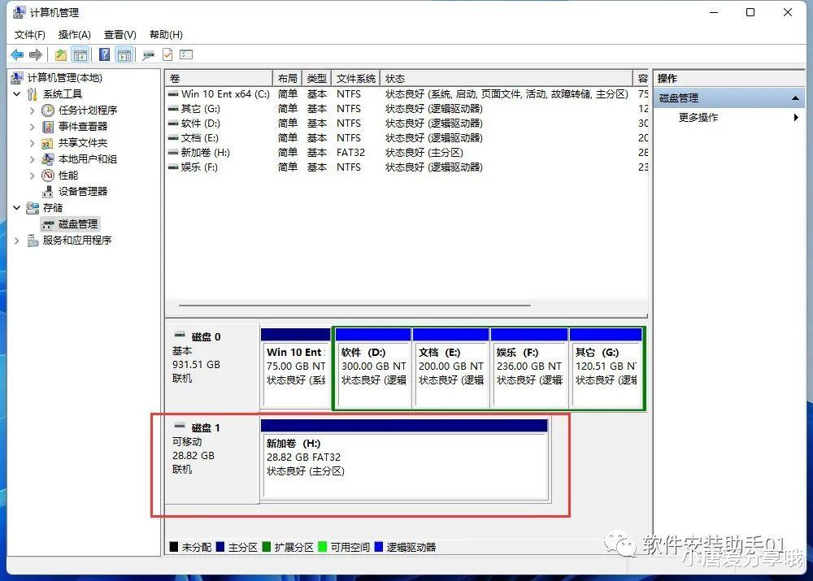Select the Win 10 Ent partition block
This screenshot has width=813, height=581.
click(x=296, y=368)
